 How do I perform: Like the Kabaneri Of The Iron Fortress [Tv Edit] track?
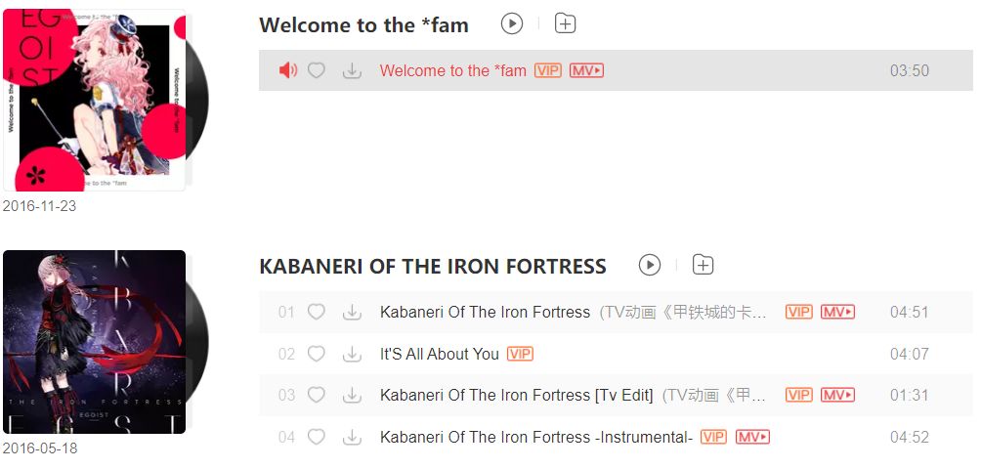(x=317, y=395)
